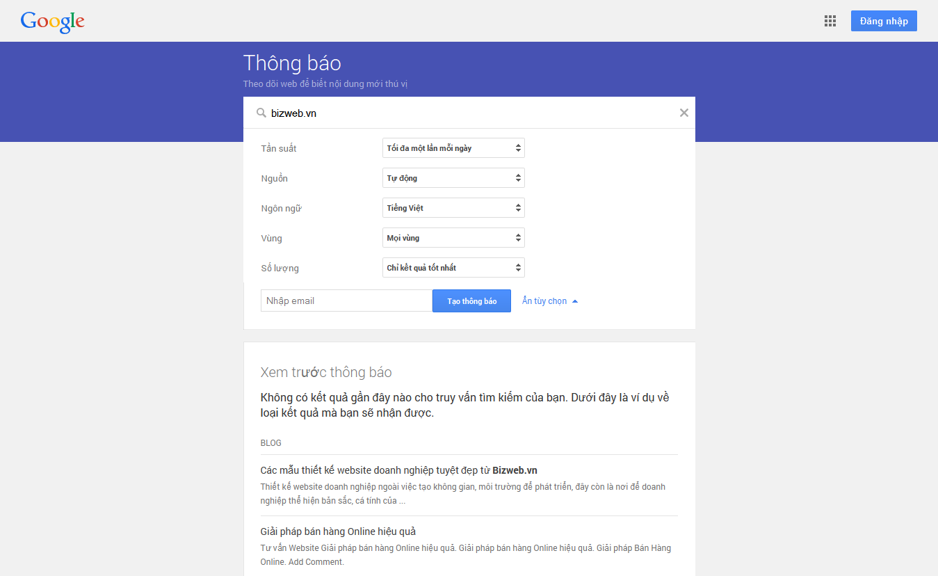Image resolution: width=938 pixels, height=576 pixels.
Task: Click the Số lượng label
Action: point(280,269)
